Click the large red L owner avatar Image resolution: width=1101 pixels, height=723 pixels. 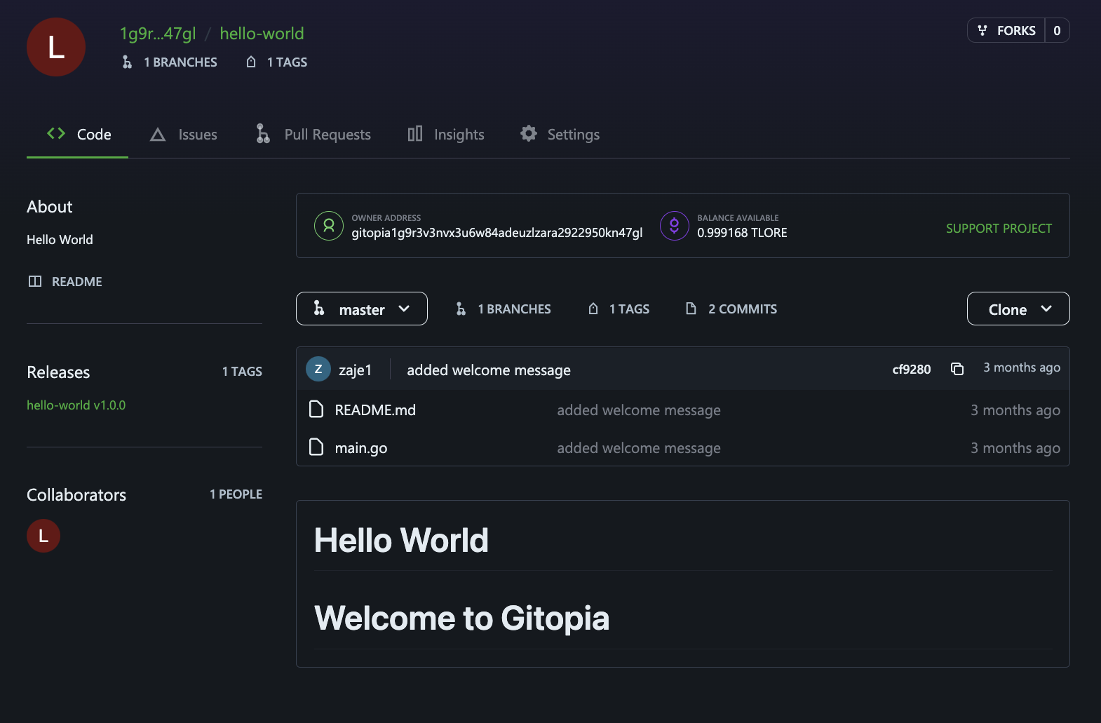coord(56,47)
